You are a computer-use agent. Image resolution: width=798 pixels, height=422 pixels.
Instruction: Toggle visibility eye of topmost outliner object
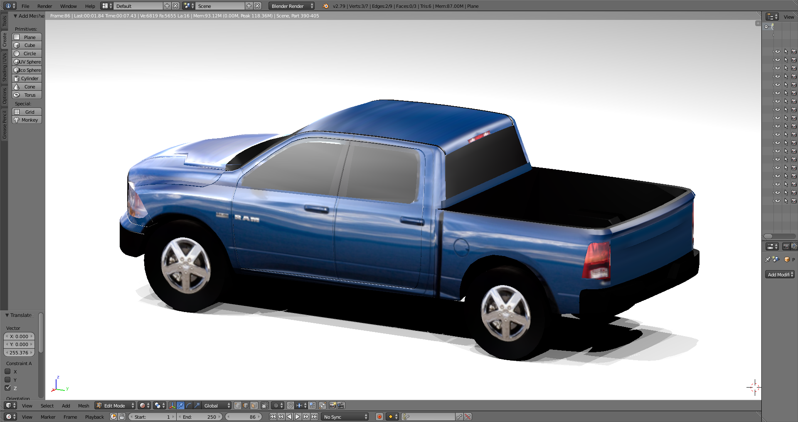(778, 51)
